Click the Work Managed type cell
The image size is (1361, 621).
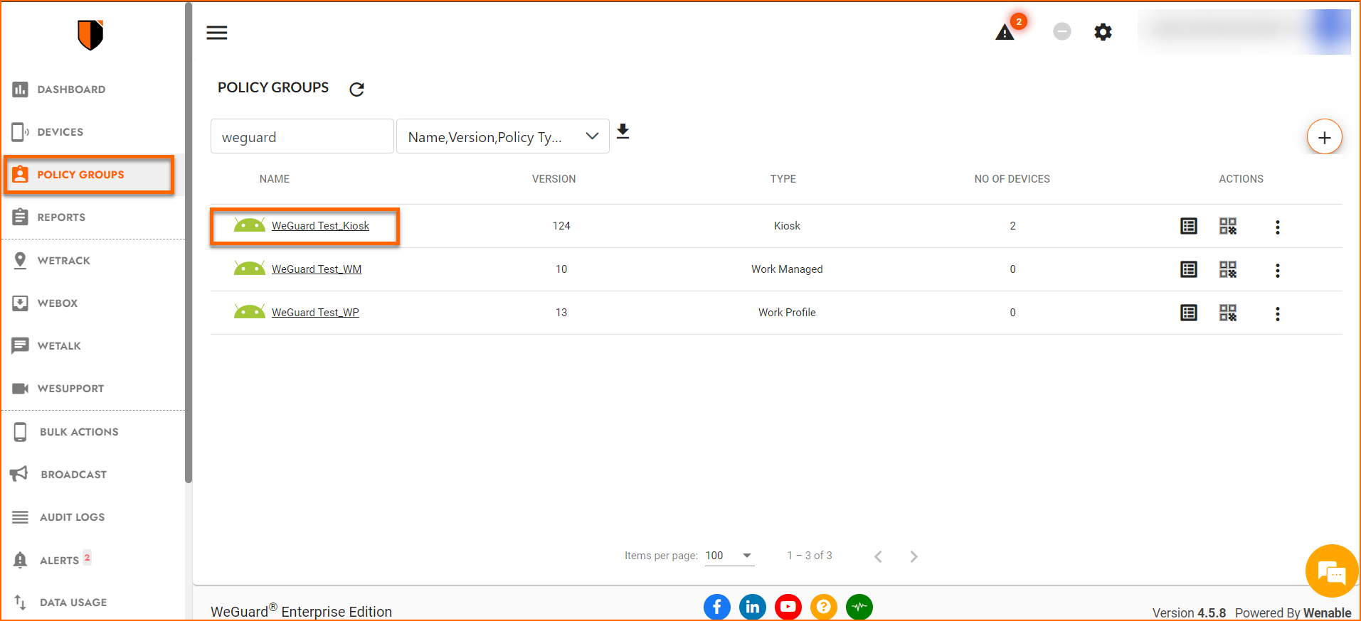click(787, 269)
